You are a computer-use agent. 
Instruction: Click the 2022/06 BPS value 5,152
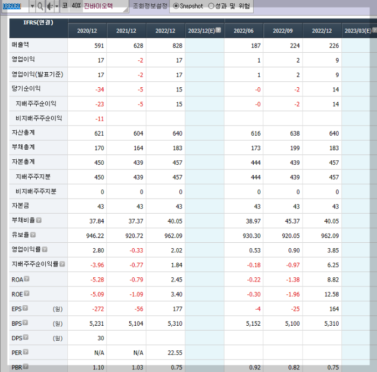253,324
